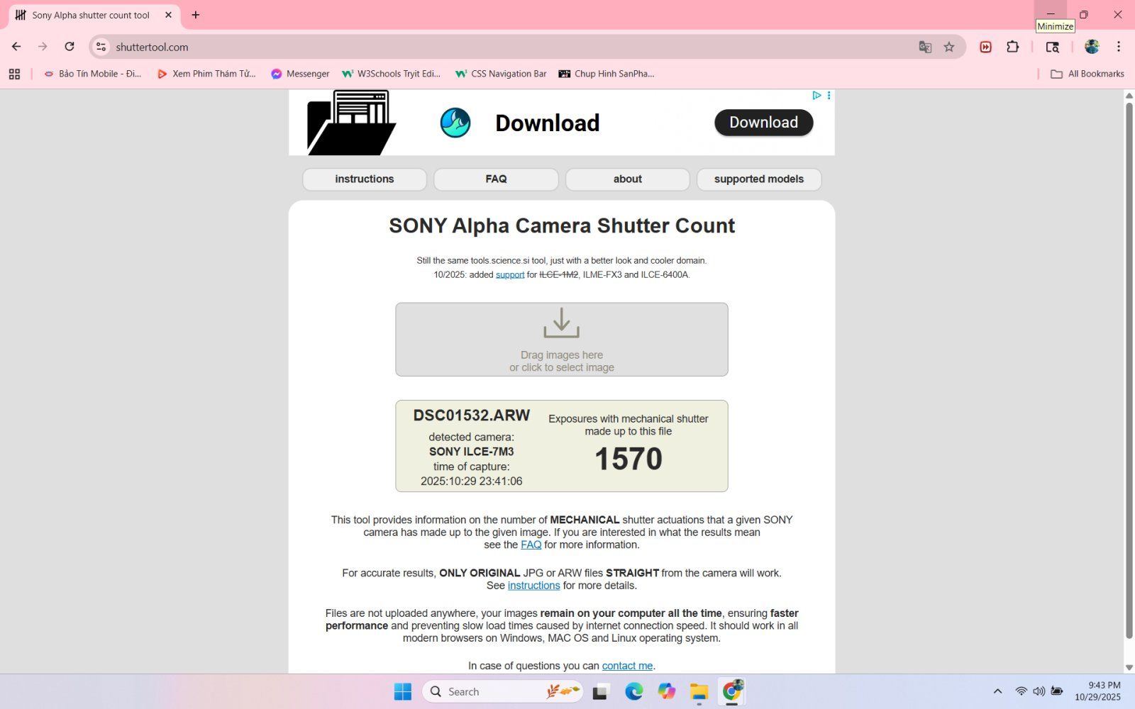Click the capture time 2025:10:29 23:41:06
This screenshot has width=1135, height=709.
tap(472, 481)
